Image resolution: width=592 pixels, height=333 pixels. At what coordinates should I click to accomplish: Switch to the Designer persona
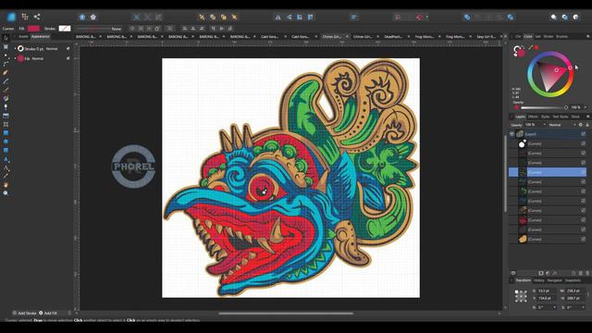(x=11, y=17)
